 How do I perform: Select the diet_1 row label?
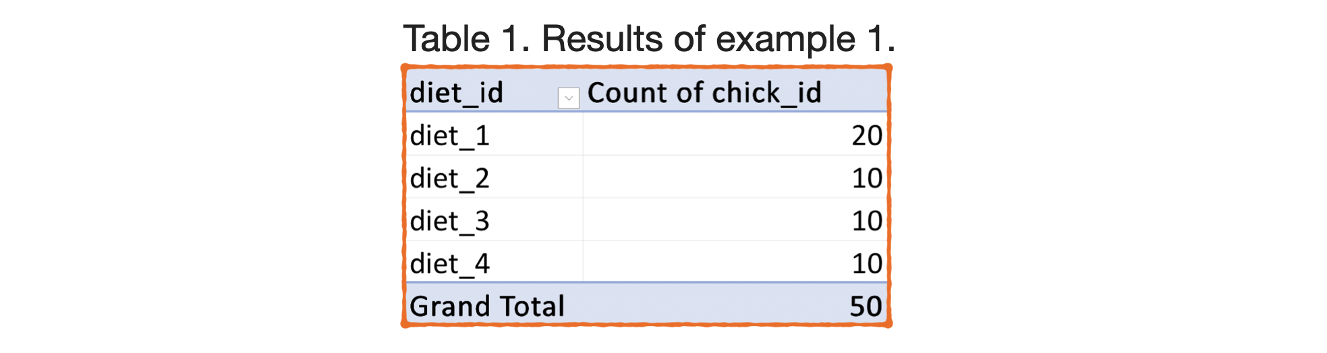tap(449, 136)
